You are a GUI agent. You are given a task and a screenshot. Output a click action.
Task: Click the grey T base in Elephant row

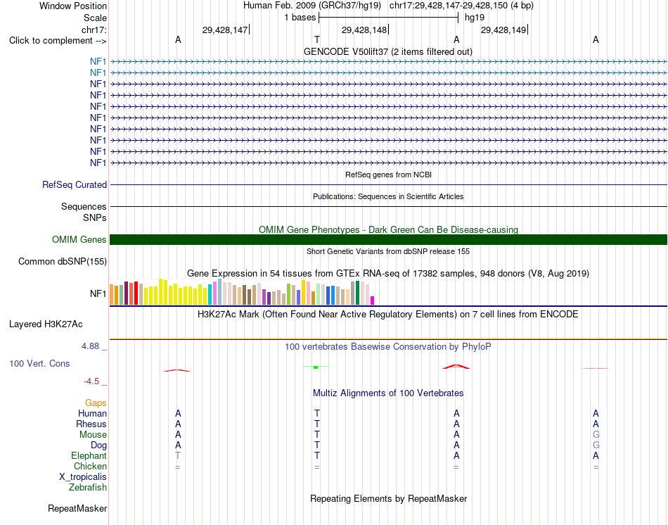tap(178, 455)
